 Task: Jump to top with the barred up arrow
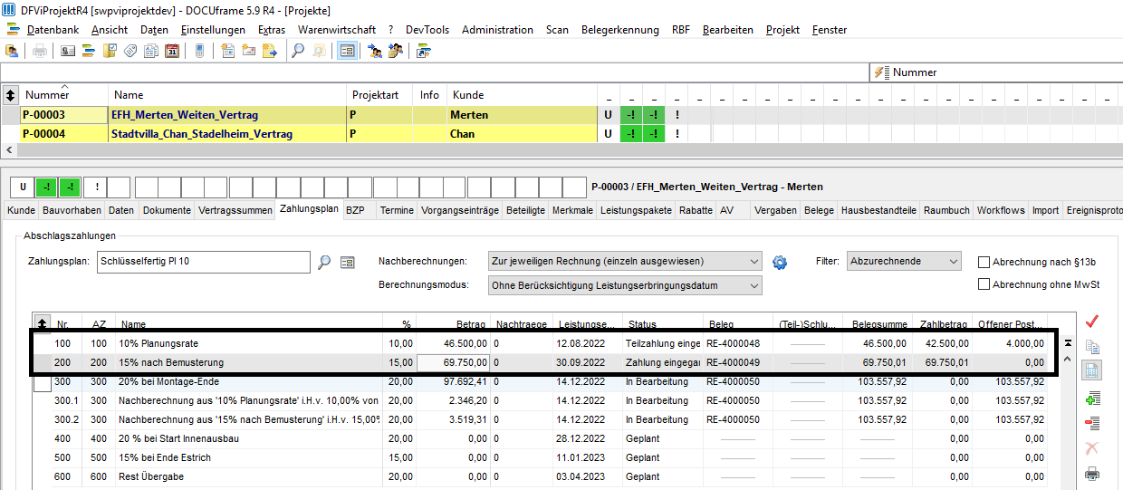(x=1069, y=343)
